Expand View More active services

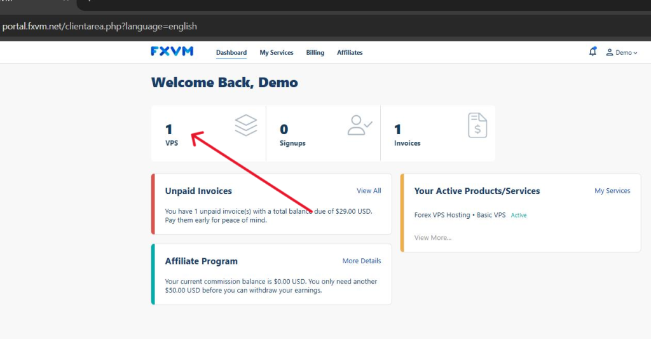pyautogui.click(x=432, y=237)
